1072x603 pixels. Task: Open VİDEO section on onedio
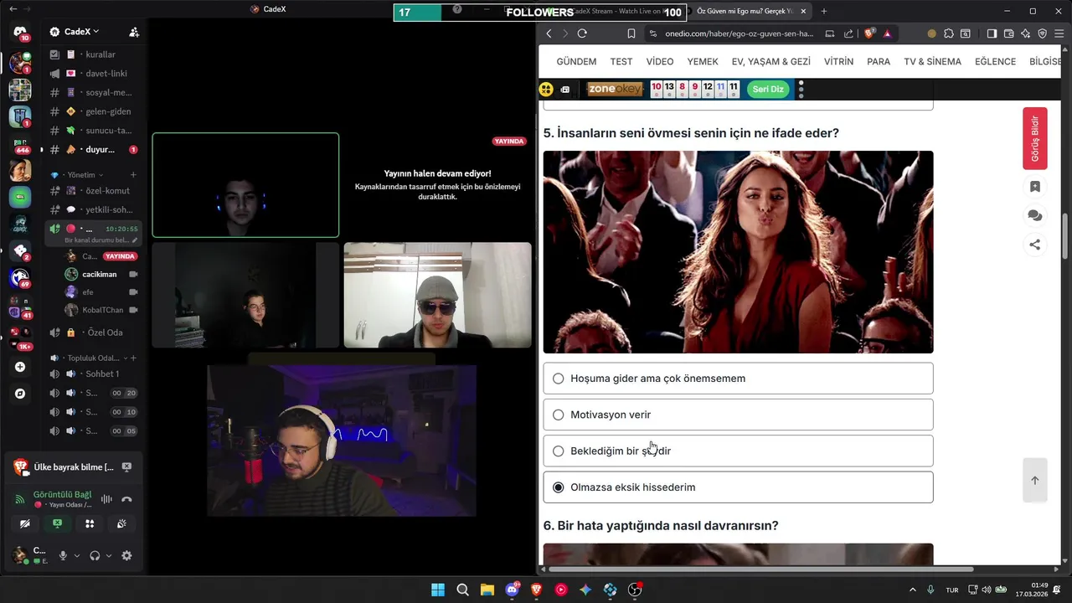(x=660, y=62)
